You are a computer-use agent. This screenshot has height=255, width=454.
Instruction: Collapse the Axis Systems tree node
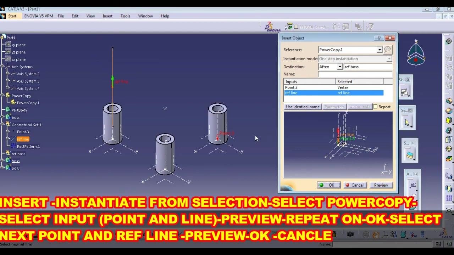click(x=3, y=67)
